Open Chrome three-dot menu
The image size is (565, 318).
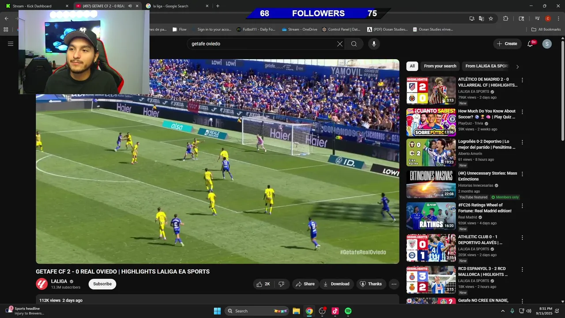[558, 19]
